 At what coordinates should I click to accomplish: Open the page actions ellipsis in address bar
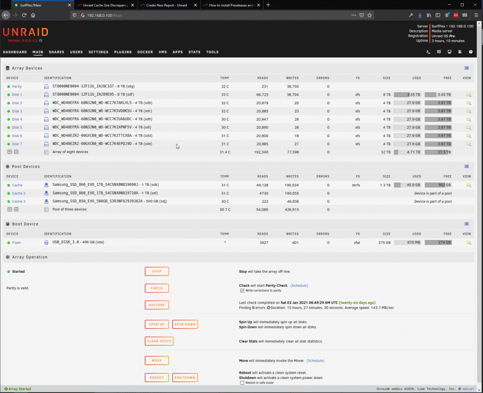coord(354,15)
